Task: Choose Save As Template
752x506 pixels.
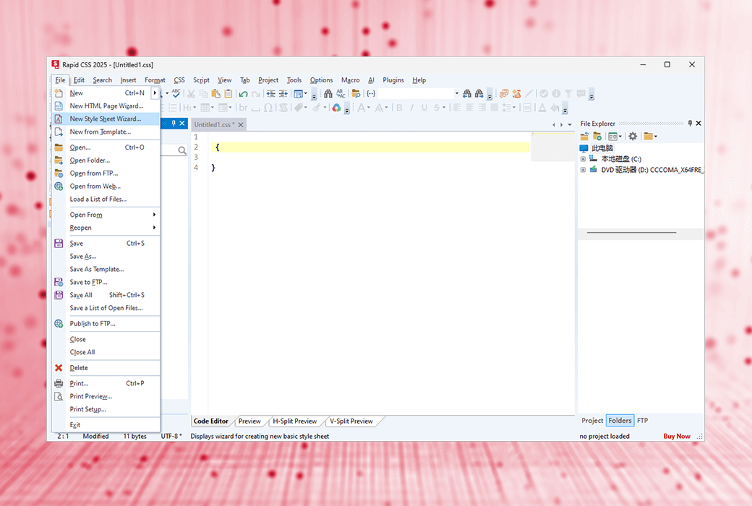Action: tap(106, 269)
